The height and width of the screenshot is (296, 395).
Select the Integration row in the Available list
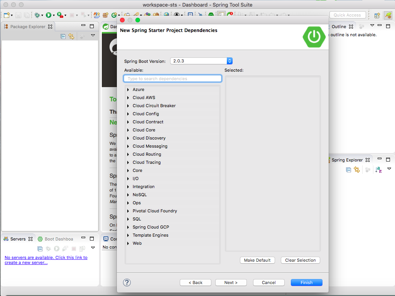point(172,187)
